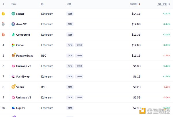Click the 链 column header
The image size is (173, 117).
pyautogui.click(x=42, y=4)
